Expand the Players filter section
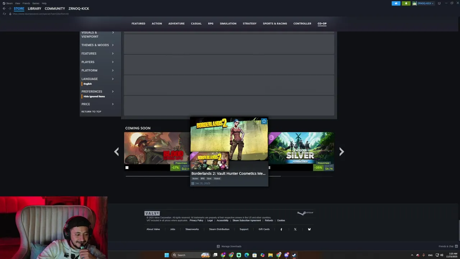 [x=97, y=62]
